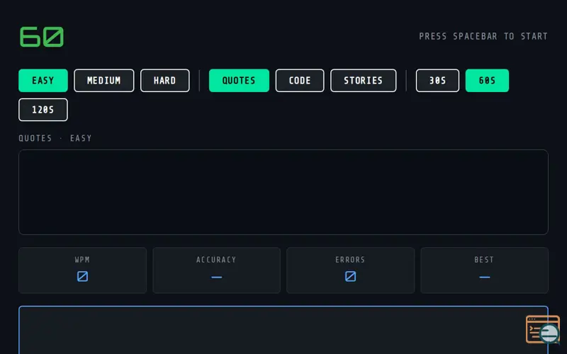Click the WPM stat card
The width and height of the screenshot is (567, 354).
pyautogui.click(x=82, y=270)
